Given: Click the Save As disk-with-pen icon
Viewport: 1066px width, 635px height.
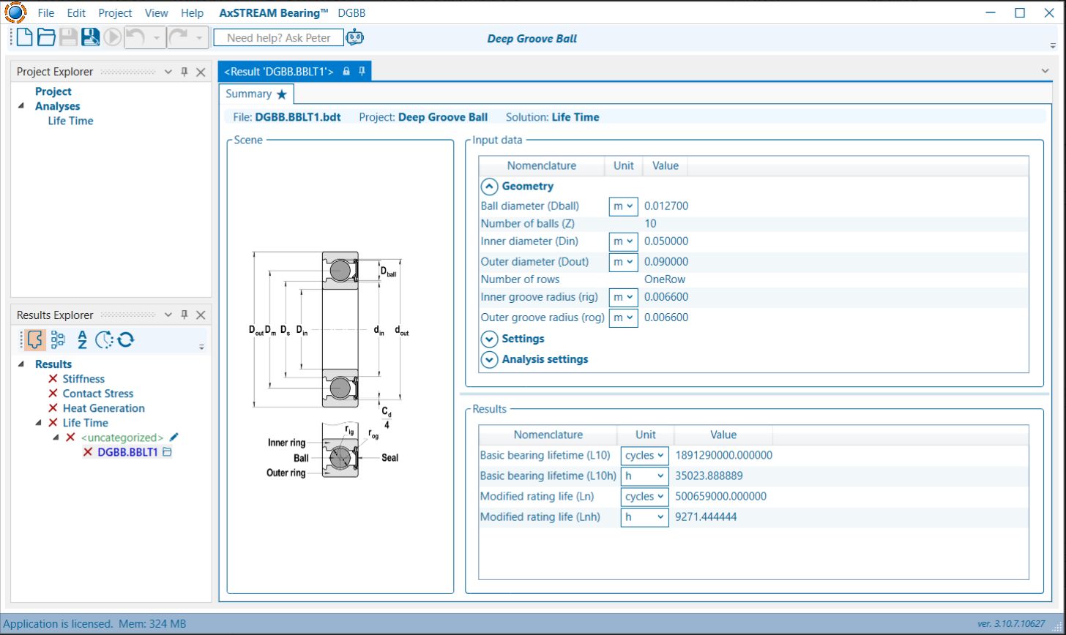Looking at the screenshot, I should [x=91, y=37].
